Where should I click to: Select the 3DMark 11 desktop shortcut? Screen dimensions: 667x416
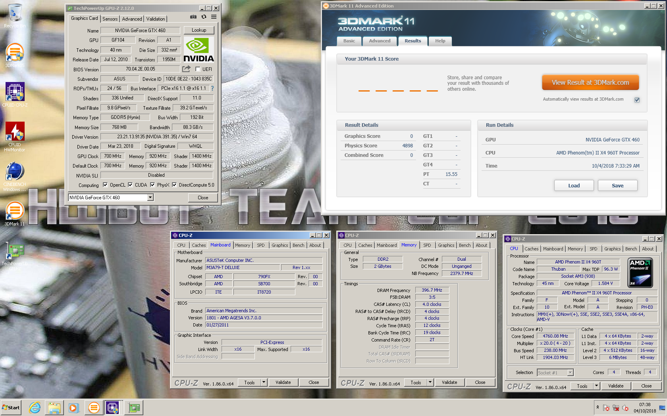(x=15, y=214)
